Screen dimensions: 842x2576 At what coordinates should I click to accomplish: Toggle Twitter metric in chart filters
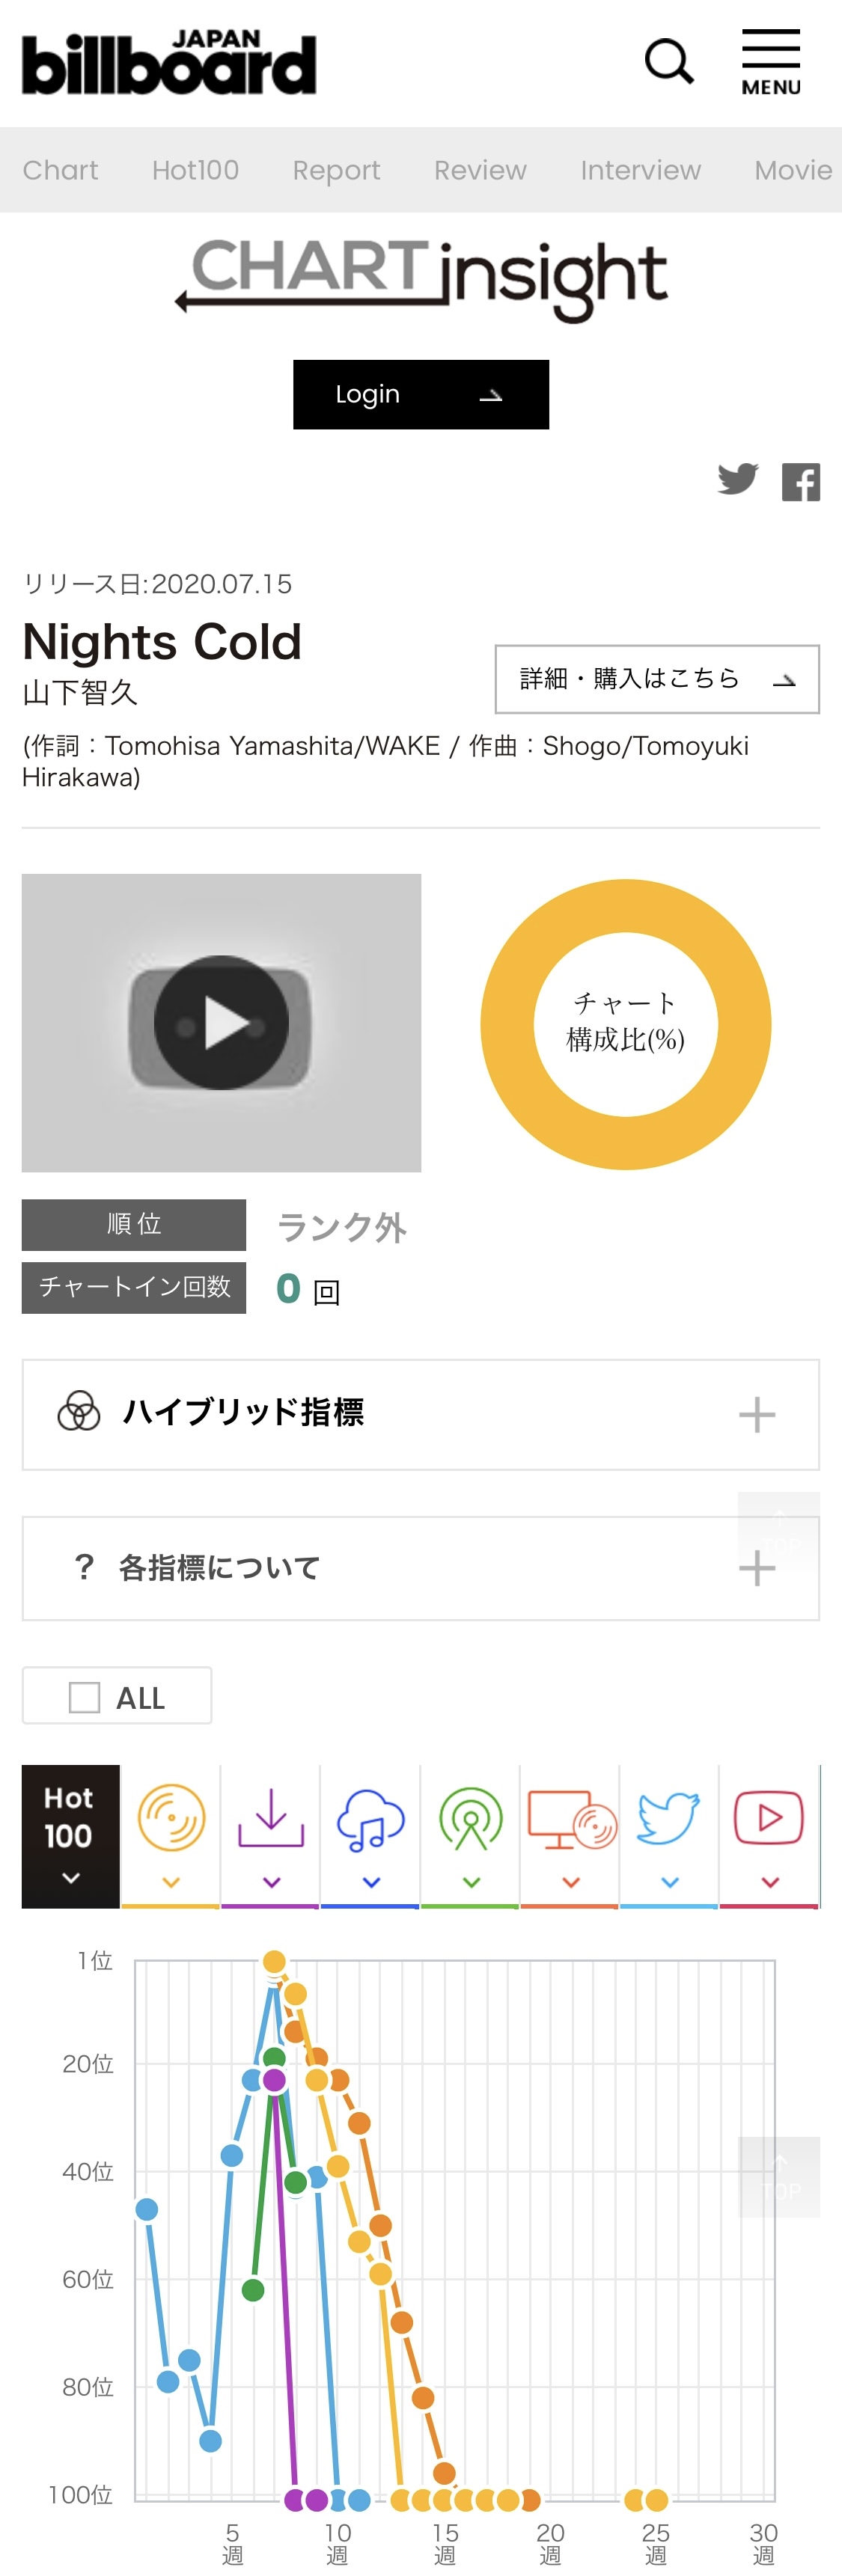pyautogui.click(x=670, y=1836)
